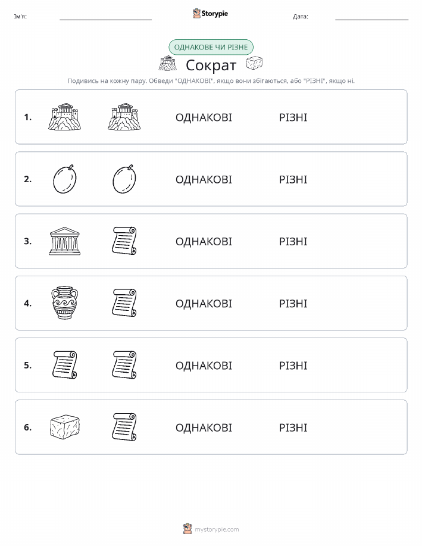Select РІЗНІ for row 3
The height and width of the screenshot is (546, 422).
coord(293,241)
